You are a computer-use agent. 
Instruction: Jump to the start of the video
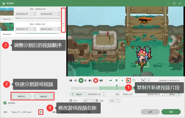click(x=71, y=81)
